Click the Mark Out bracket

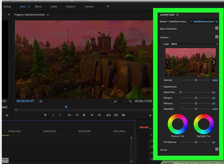pyautogui.click(x=60, y=115)
